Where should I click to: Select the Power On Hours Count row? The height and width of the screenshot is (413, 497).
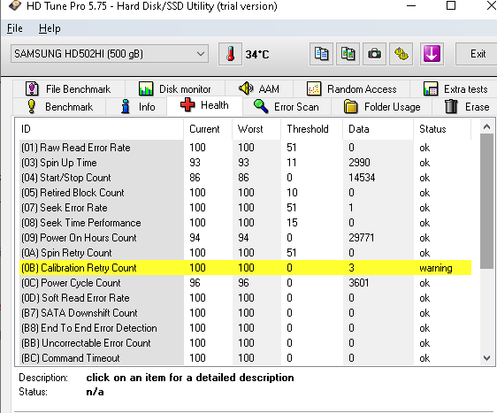(245, 238)
